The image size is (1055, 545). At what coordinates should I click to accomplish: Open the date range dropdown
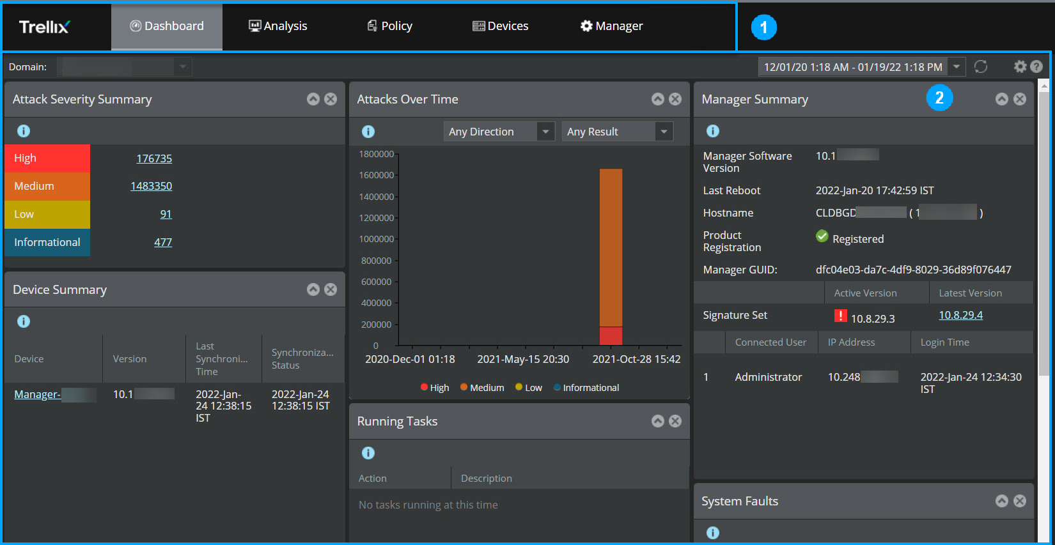(x=861, y=66)
